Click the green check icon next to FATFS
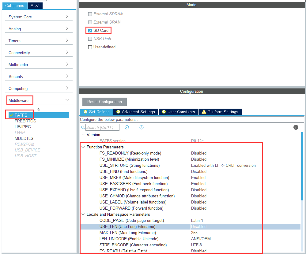This screenshot has width=306, height=254. tap(11, 115)
